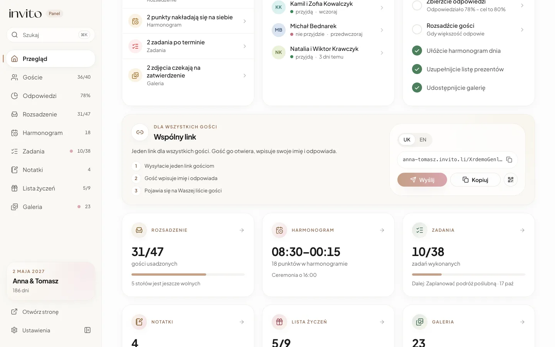
Task: Collapse sidebar with the panel toggle icon
Action: coord(87,330)
